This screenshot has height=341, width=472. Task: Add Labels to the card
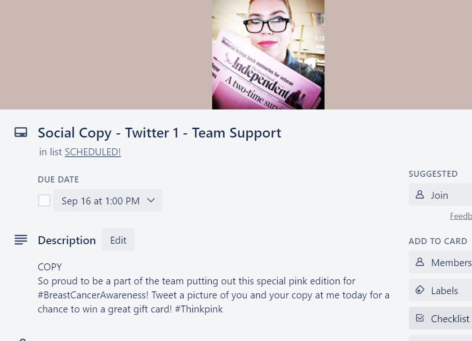[440, 290]
